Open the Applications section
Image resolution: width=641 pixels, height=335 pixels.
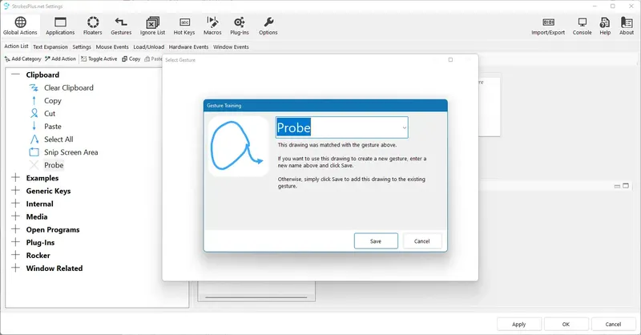pos(60,26)
